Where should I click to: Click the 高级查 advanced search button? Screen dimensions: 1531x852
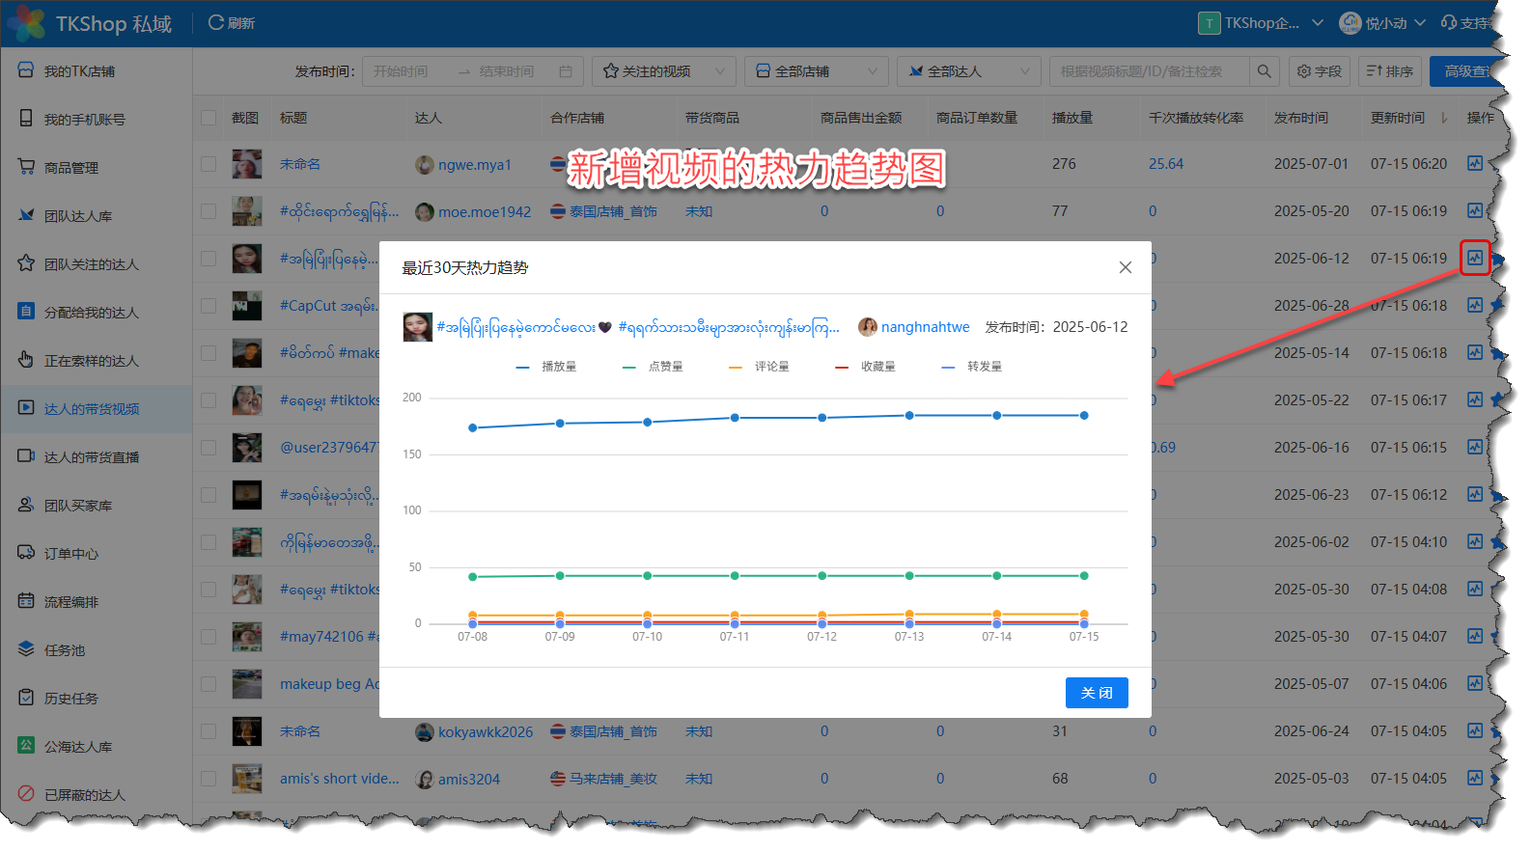1465,71
